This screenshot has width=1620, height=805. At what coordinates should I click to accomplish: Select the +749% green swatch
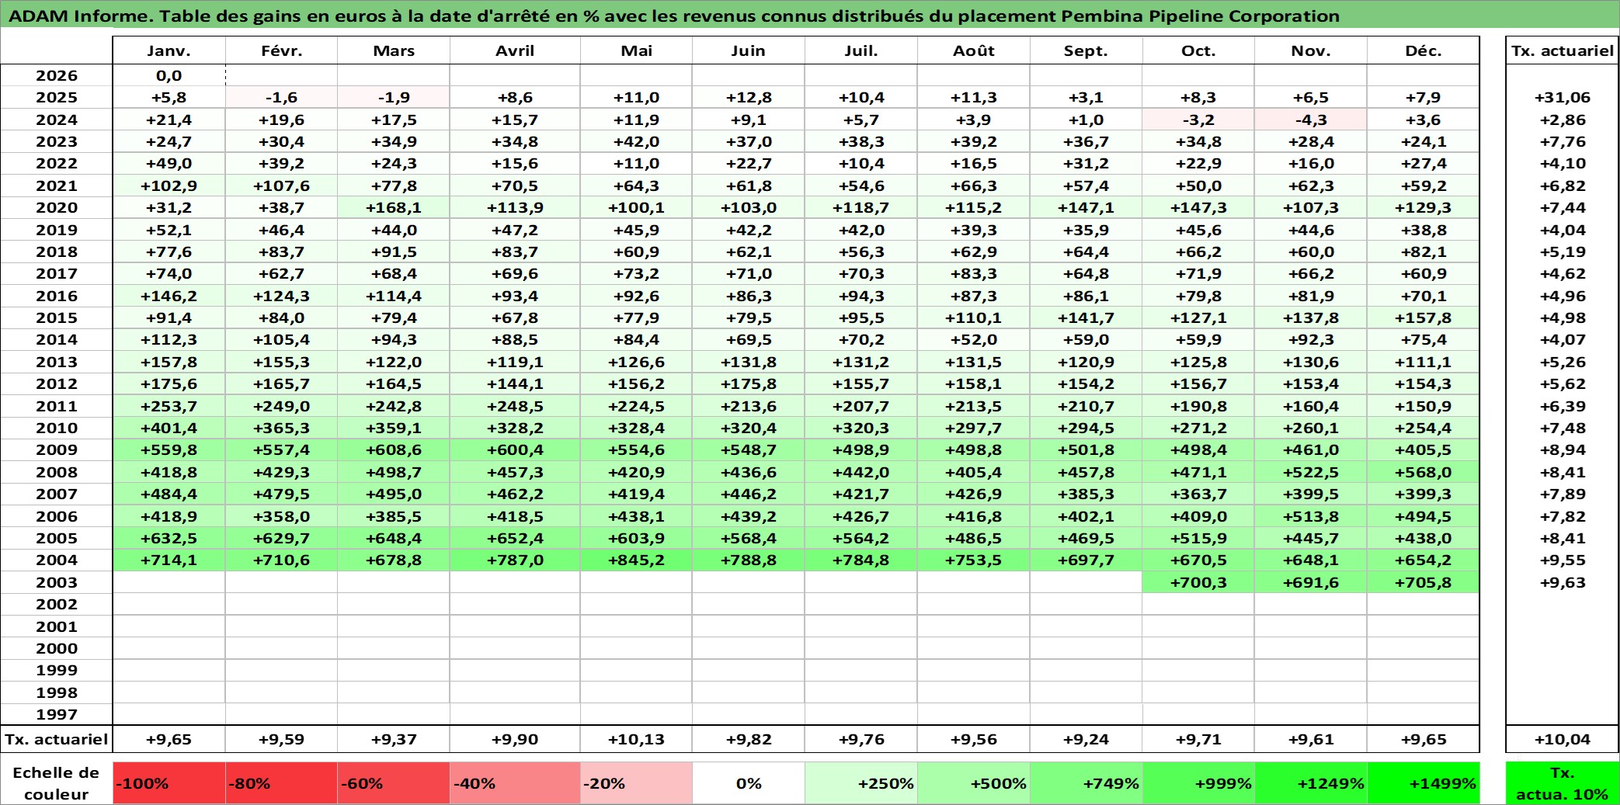point(1086,783)
